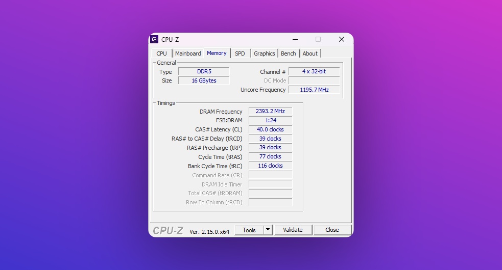This screenshot has height=270, width=502.
Task: Click the CPU-Z logo in the footer
Action: pyautogui.click(x=168, y=231)
